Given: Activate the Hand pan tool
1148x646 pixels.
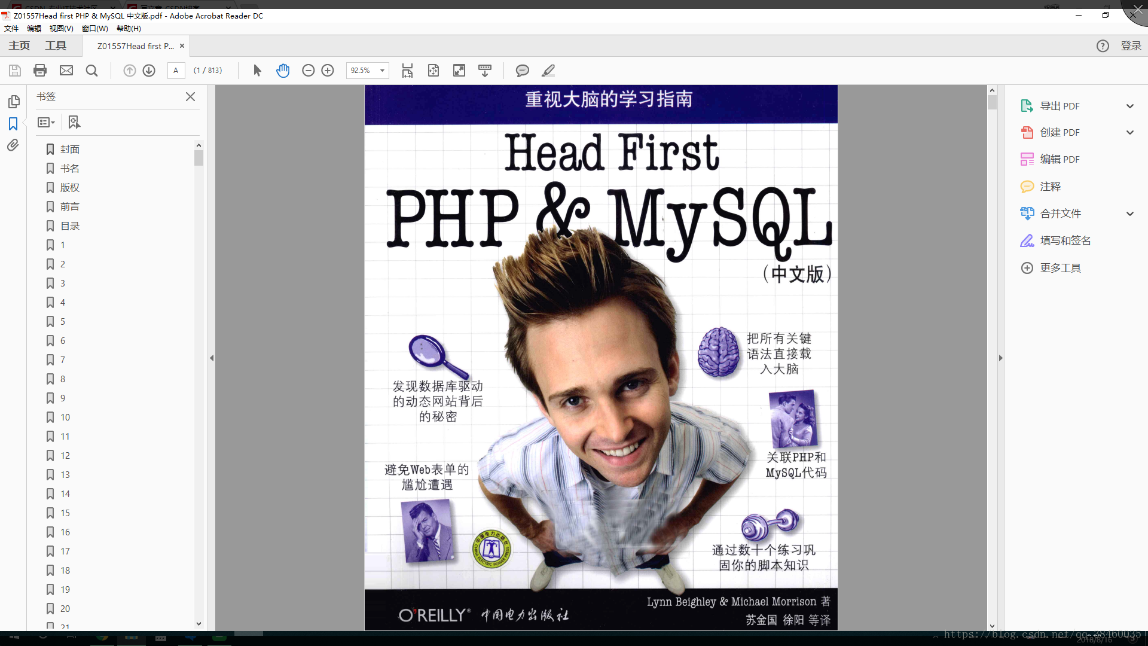Looking at the screenshot, I should click(x=283, y=71).
